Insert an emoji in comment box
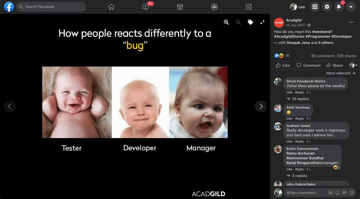Viewport: 360px width, 199px height. [x=337, y=192]
